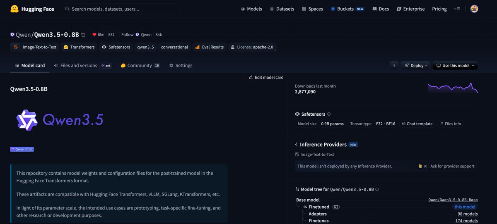The image size is (497, 224).
Task: Click the Hugging Face logo emoji
Action: [14, 9]
